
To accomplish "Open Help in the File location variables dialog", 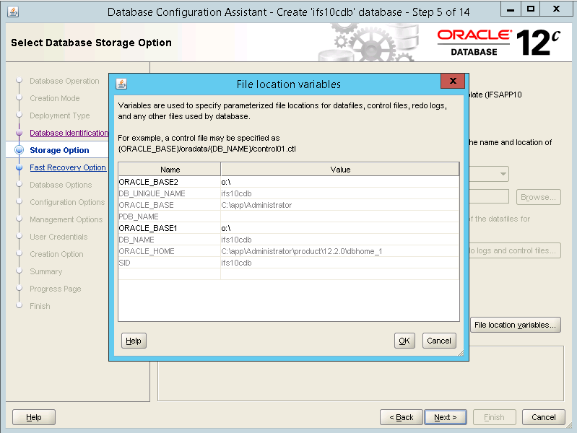I will tap(133, 341).
